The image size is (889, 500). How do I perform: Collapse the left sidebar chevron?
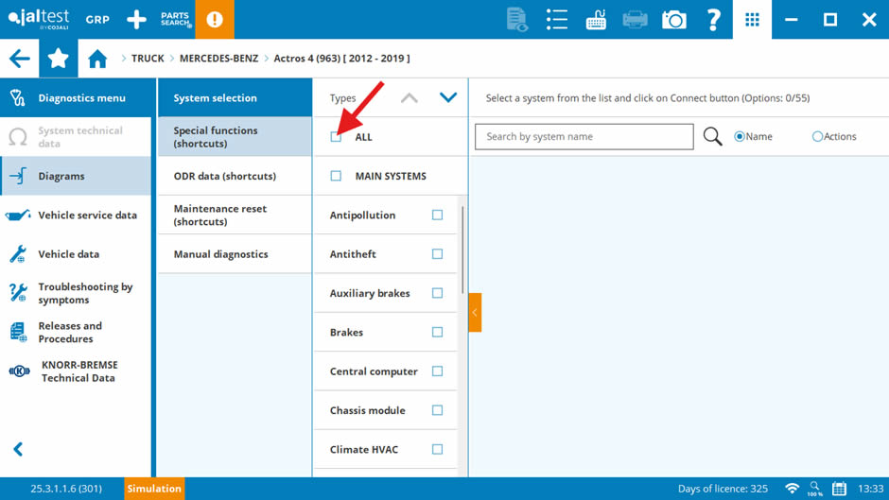(18, 449)
